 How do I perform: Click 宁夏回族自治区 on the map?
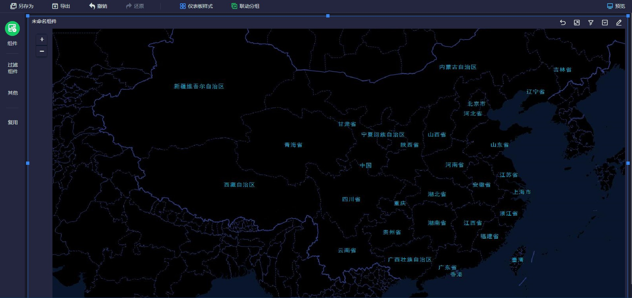pos(383,135)
